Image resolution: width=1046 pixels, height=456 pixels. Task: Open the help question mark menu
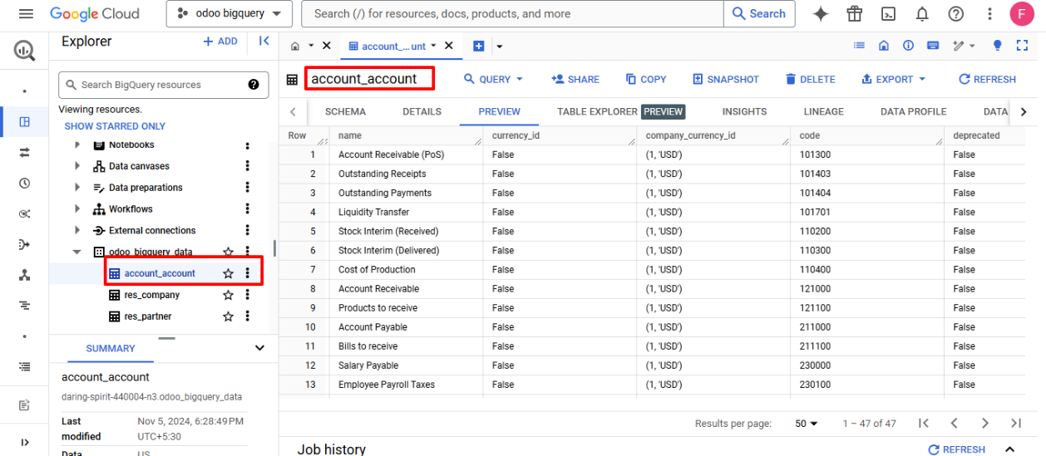click(956, 14)
